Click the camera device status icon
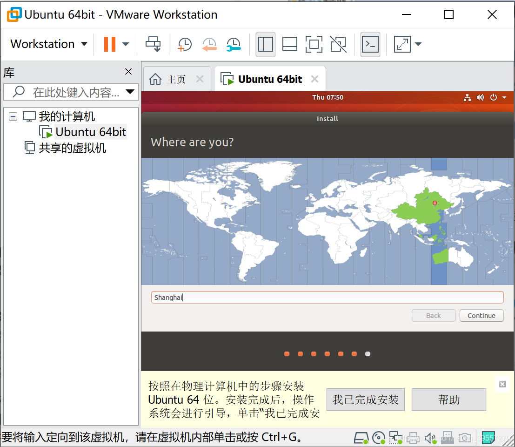515x447 pixels. (x=464, y=438)
